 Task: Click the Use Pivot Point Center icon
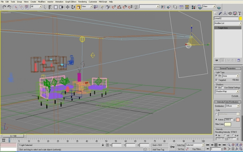point(96,7)
